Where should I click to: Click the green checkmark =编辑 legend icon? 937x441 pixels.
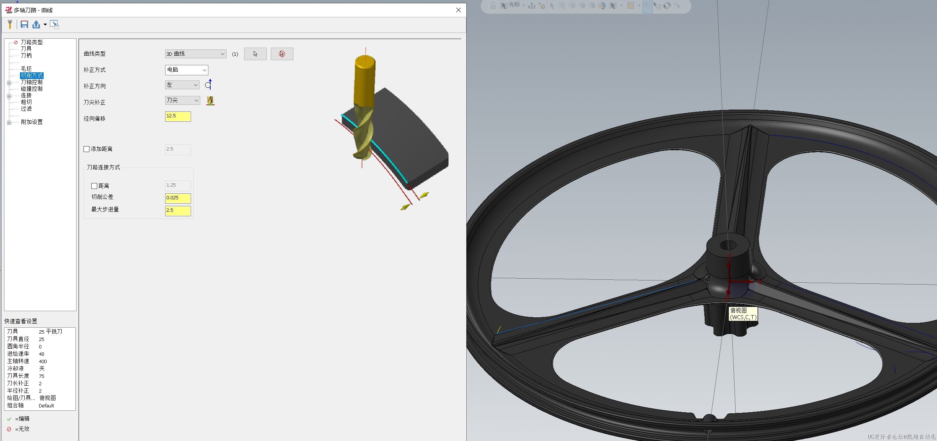pyautogui.click(x=9, y=419)
